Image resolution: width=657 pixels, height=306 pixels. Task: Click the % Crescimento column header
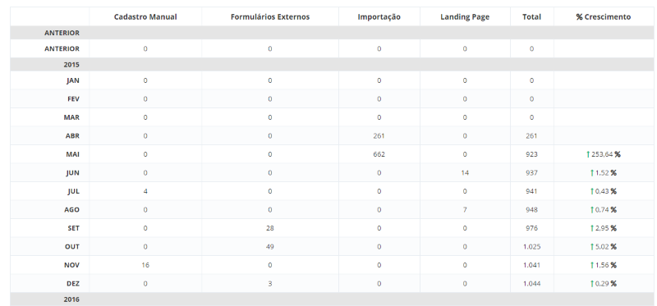pos(603,16)
